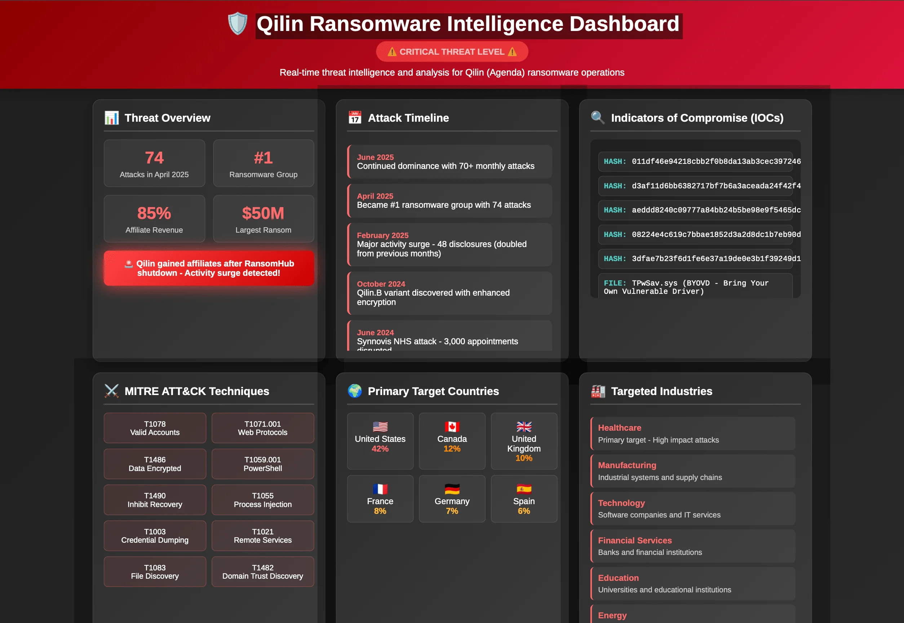Click the 85% Affiliate Revenue stat card
The image size is (904, 623).
click(x=154, y=219)
